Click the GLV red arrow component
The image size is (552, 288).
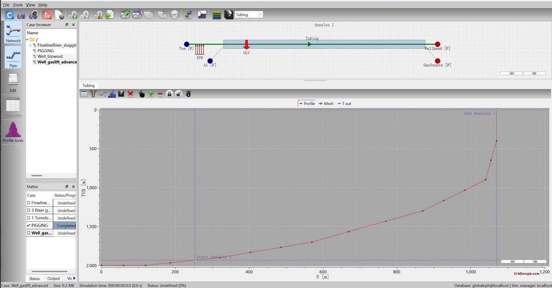coord(246,45)
